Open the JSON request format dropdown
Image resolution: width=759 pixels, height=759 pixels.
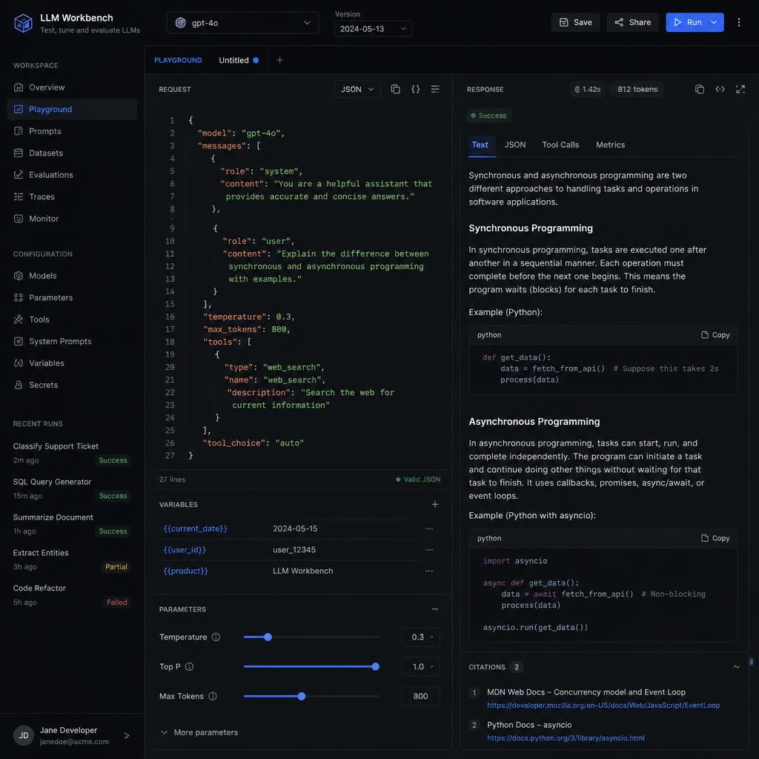pyautogui.click(x=357, y=89)
